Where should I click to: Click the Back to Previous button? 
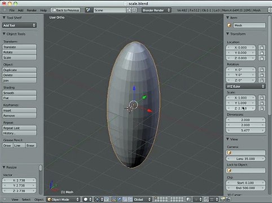tap(65, 10)
